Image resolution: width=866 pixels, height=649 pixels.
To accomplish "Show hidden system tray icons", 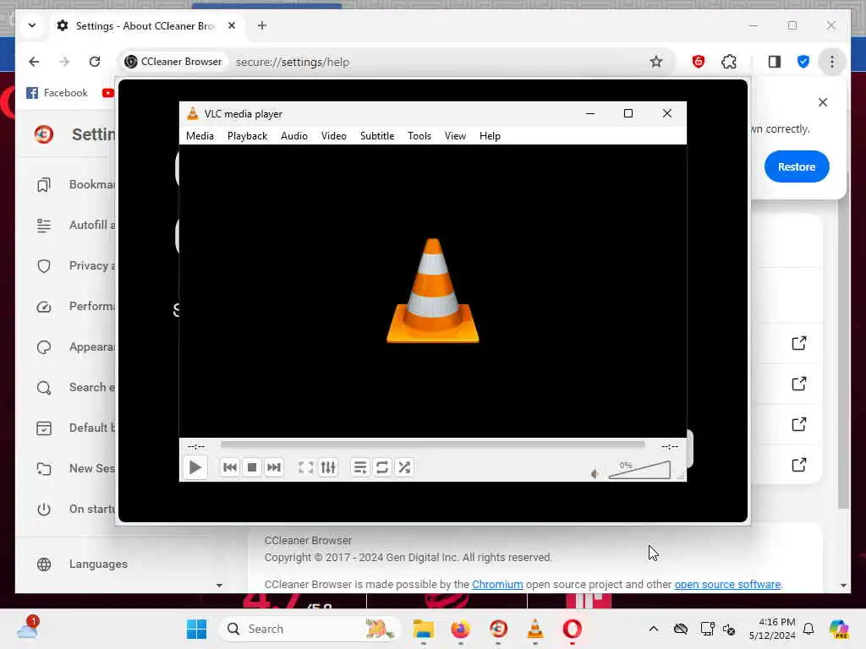I will click(x=654, y=629).
